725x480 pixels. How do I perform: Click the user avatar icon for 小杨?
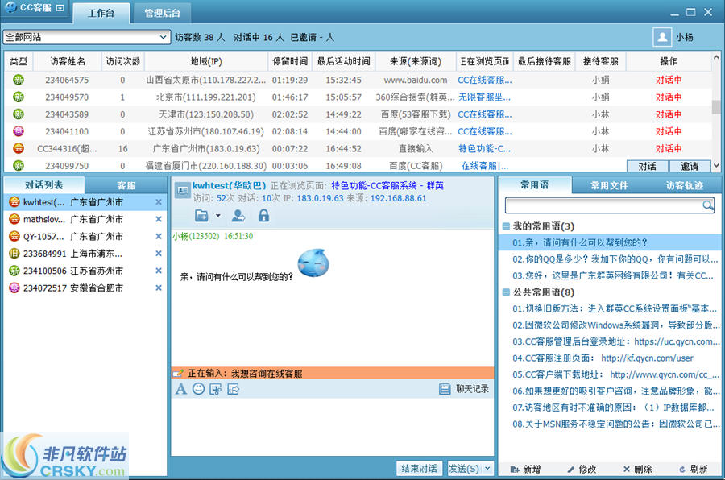[662, 37]
